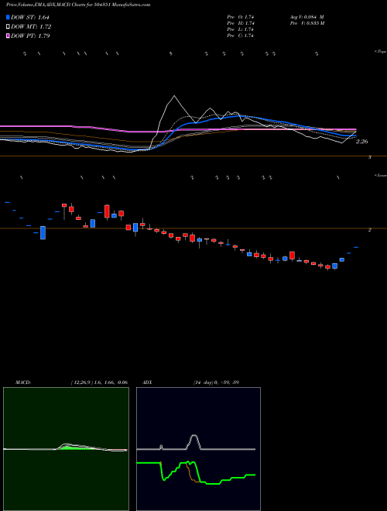Click the 'Pre H: 1.74' value

(241, 23)
